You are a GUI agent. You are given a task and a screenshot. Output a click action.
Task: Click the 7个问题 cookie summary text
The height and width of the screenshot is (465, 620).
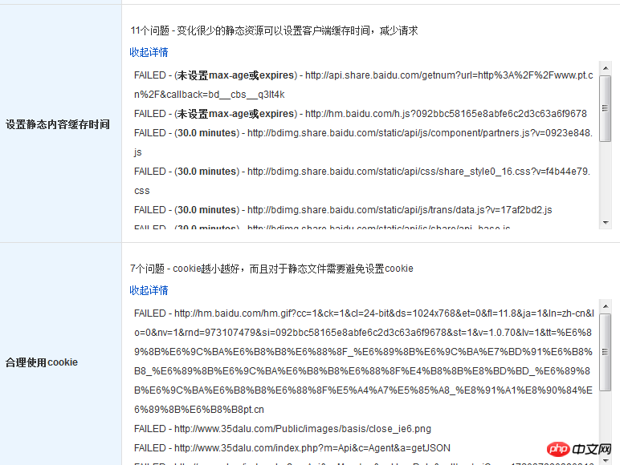coord(271,269)
